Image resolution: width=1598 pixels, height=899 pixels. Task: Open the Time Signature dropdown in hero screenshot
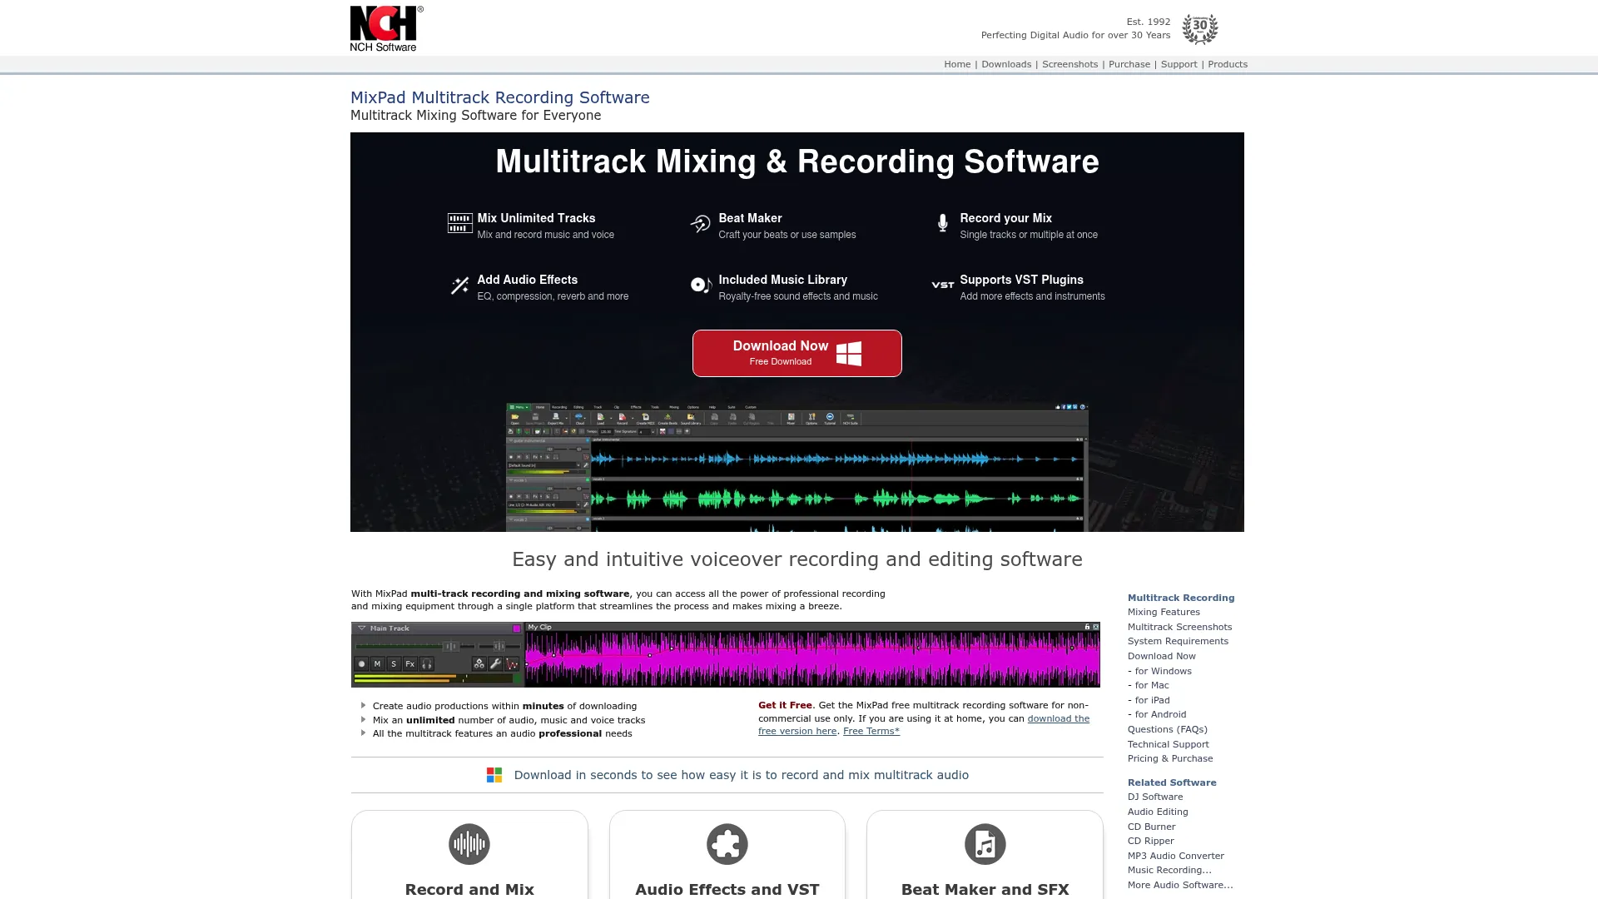click(646, 431)
